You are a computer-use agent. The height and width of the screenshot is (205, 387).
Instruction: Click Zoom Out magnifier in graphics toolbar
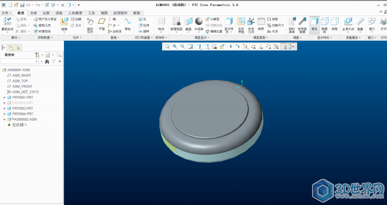(182, 46)
